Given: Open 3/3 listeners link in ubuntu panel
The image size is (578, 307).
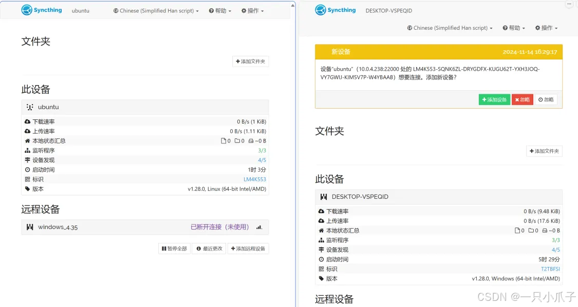Looking at the screenshot, I should [262, 150].
